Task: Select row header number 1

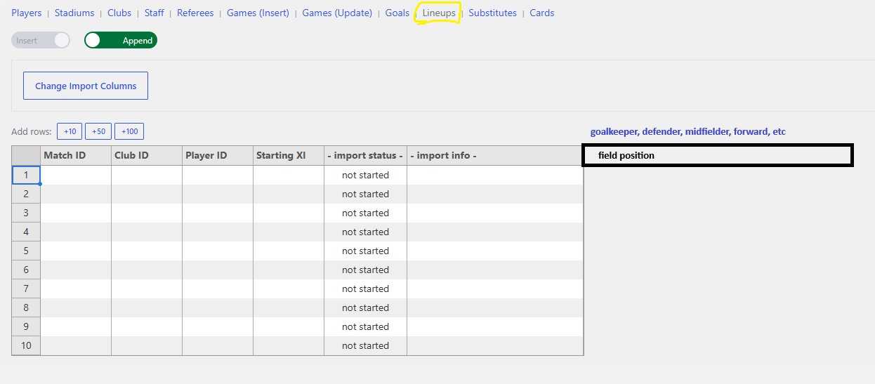Action: 26,175
